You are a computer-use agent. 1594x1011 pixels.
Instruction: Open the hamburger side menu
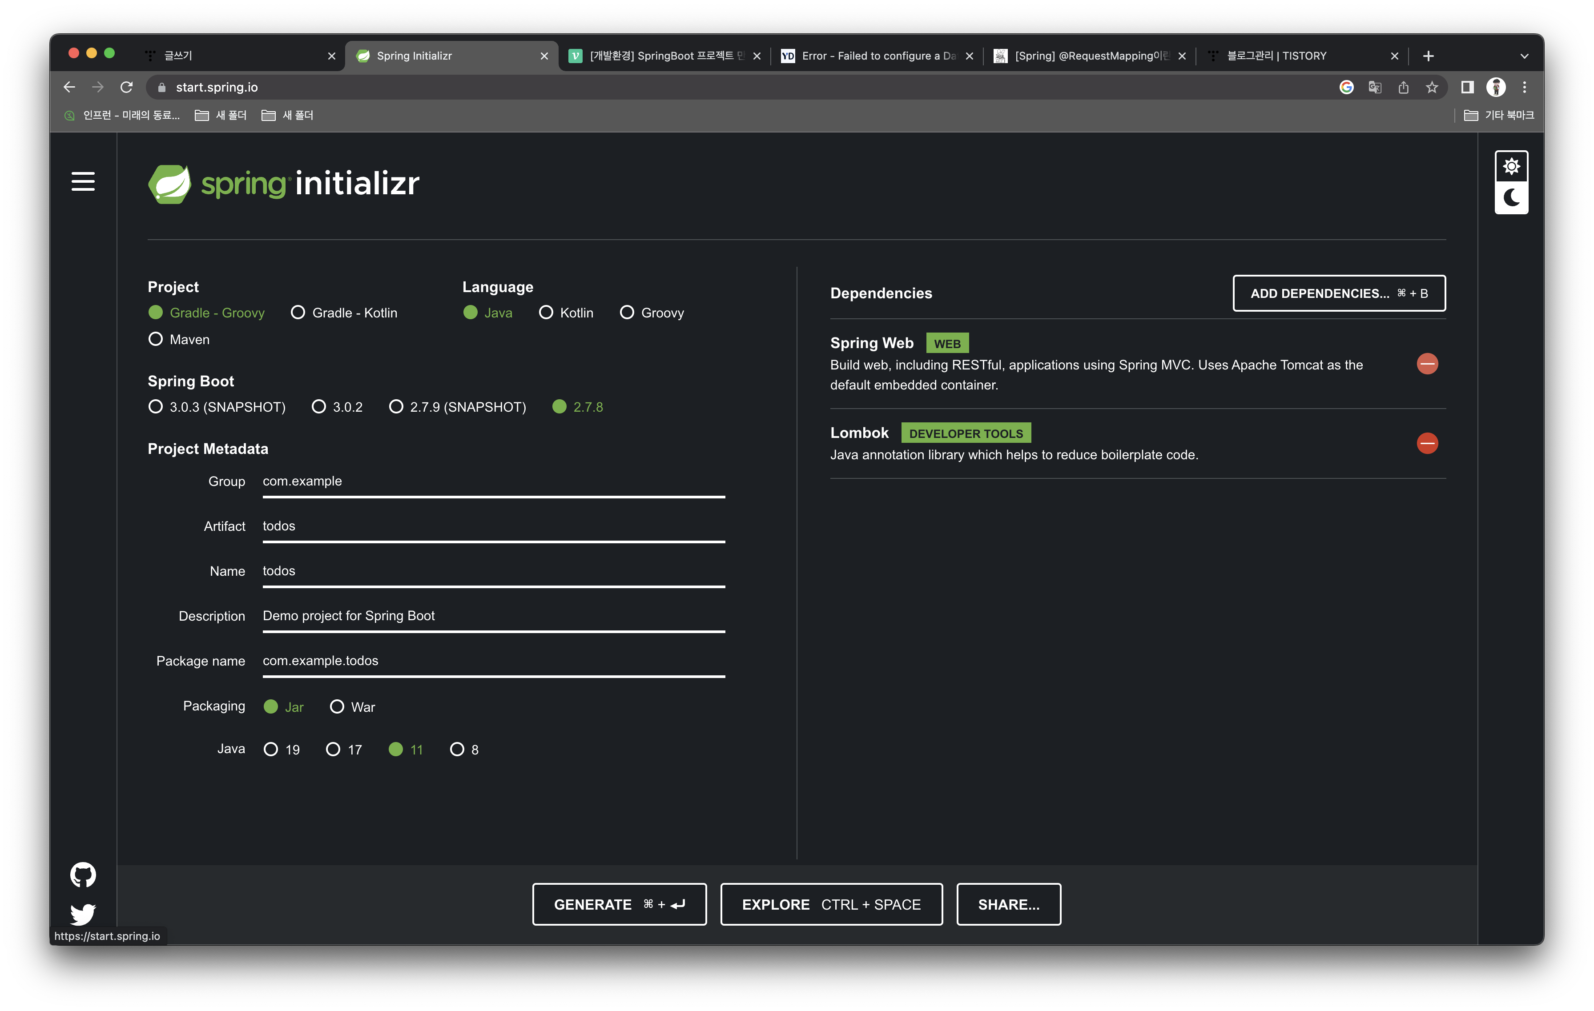(83, 181)
